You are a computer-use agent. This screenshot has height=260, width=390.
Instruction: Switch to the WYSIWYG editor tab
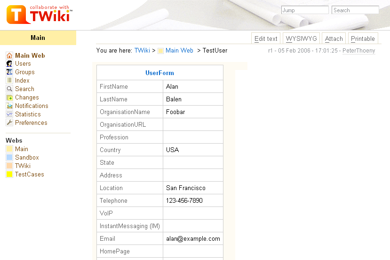pyautogui.click(x=302, y=38)
